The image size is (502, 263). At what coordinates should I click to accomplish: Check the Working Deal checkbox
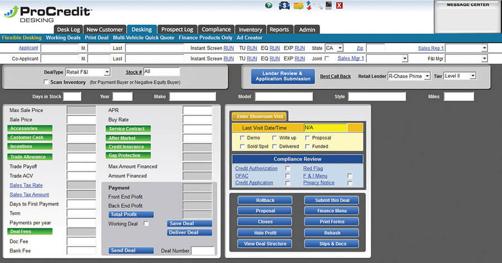pyautogui.click(x=146, y=223)
